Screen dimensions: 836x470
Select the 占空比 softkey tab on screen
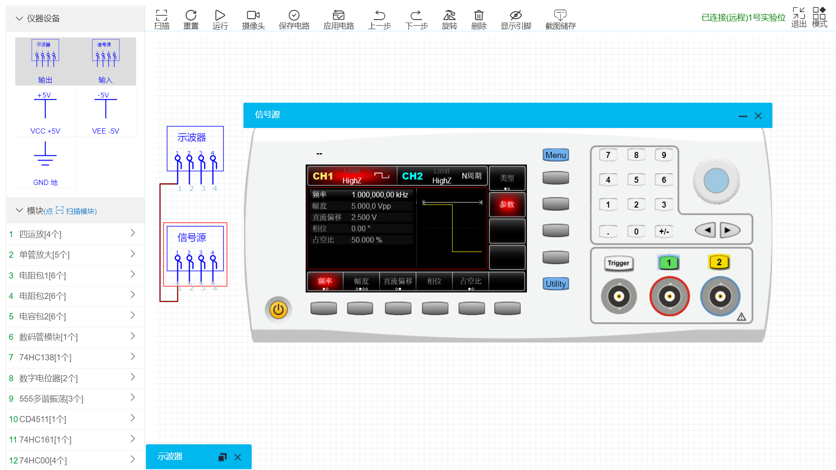[470, 282]
